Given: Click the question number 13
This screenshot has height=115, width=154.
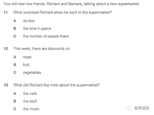Looking at the screenshot, I should click(x=6, y=85).
